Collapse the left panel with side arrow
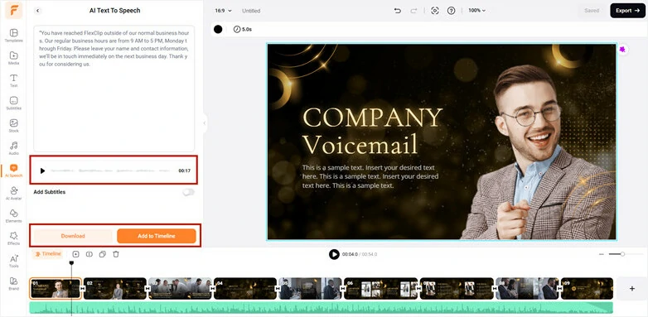 pos(204,123)
